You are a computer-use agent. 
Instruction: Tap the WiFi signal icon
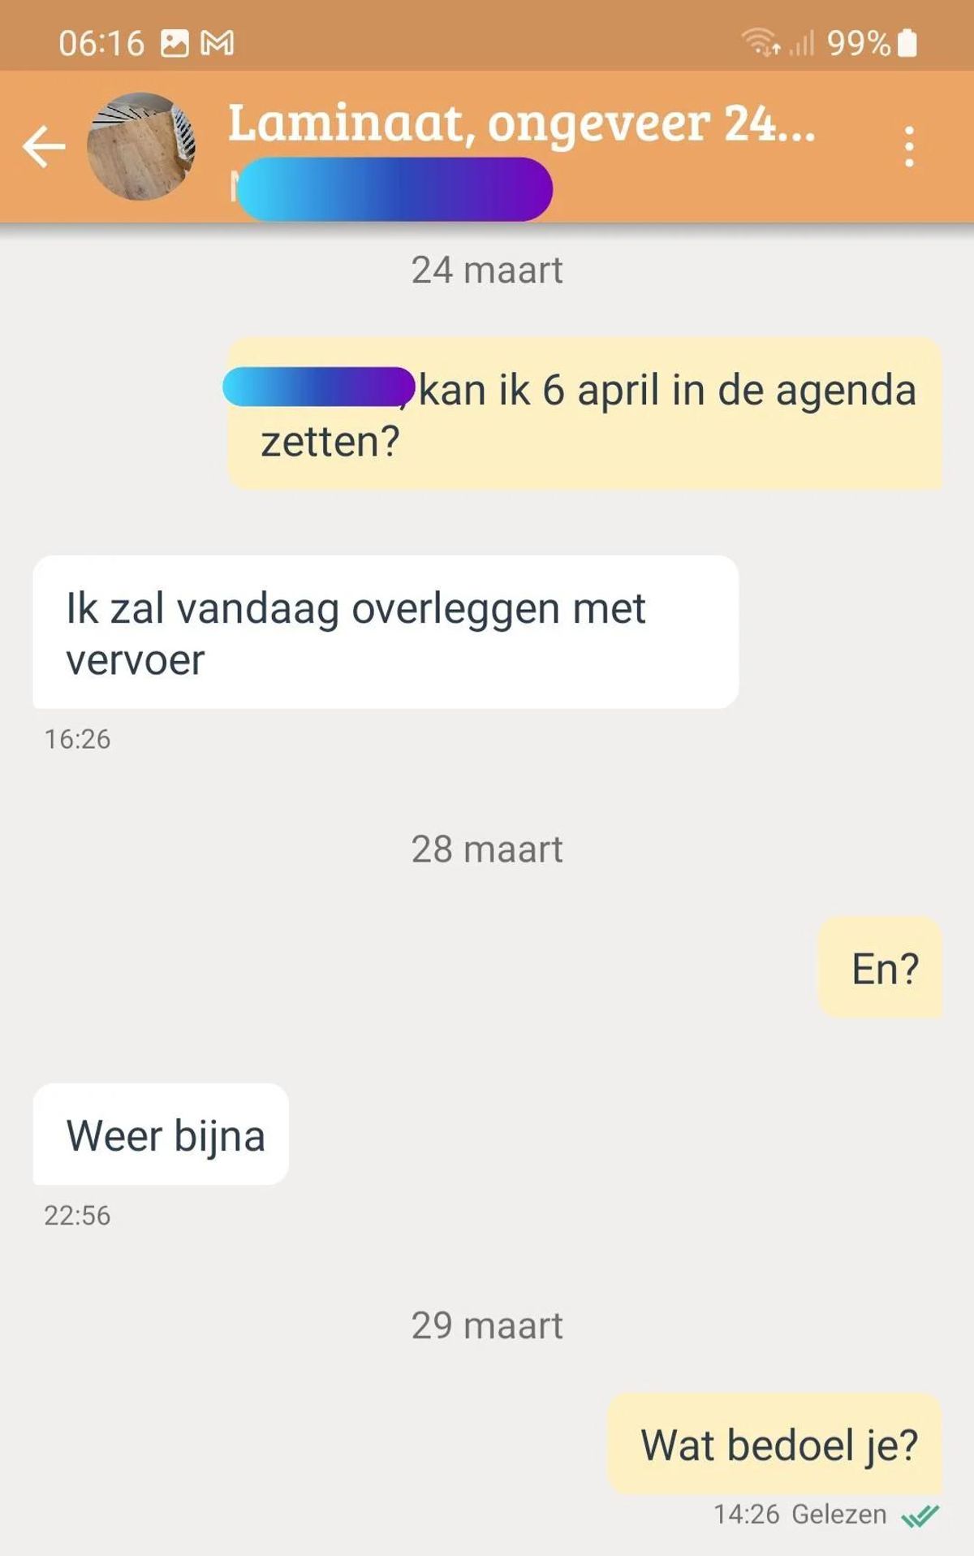pyautogui.click(x=761, y=42)
